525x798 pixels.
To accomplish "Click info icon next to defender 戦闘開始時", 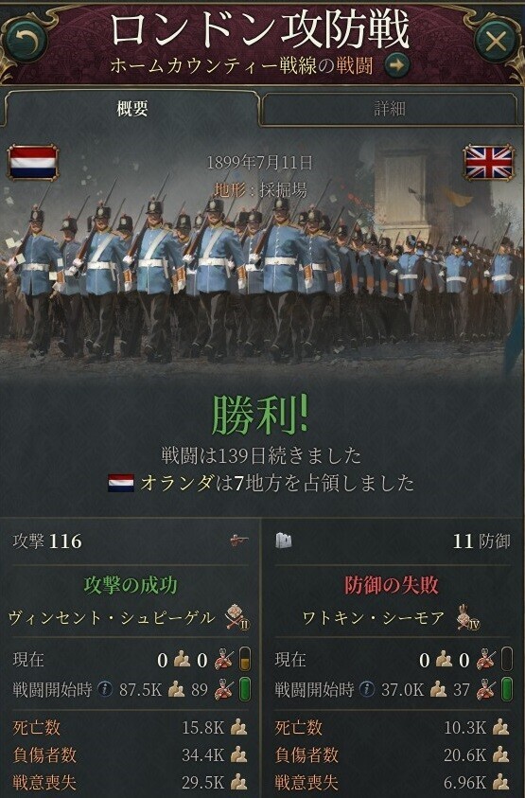I will [366, 689].
